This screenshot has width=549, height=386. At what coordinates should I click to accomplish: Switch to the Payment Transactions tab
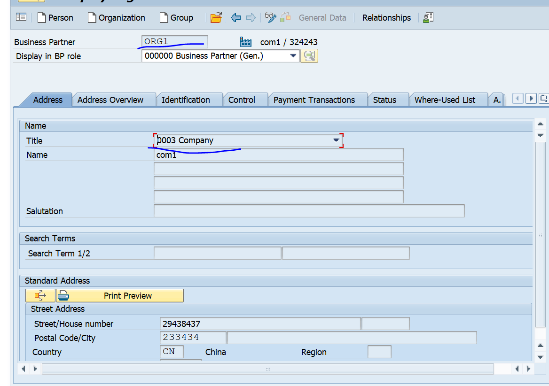[314, 100]
